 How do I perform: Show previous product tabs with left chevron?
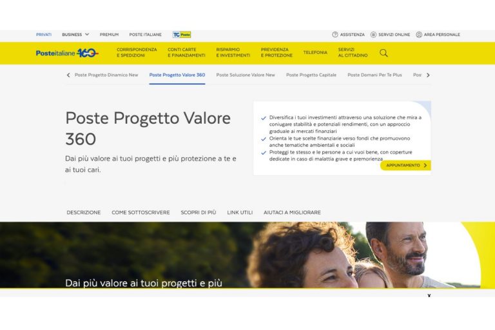[x=68, y=75]
